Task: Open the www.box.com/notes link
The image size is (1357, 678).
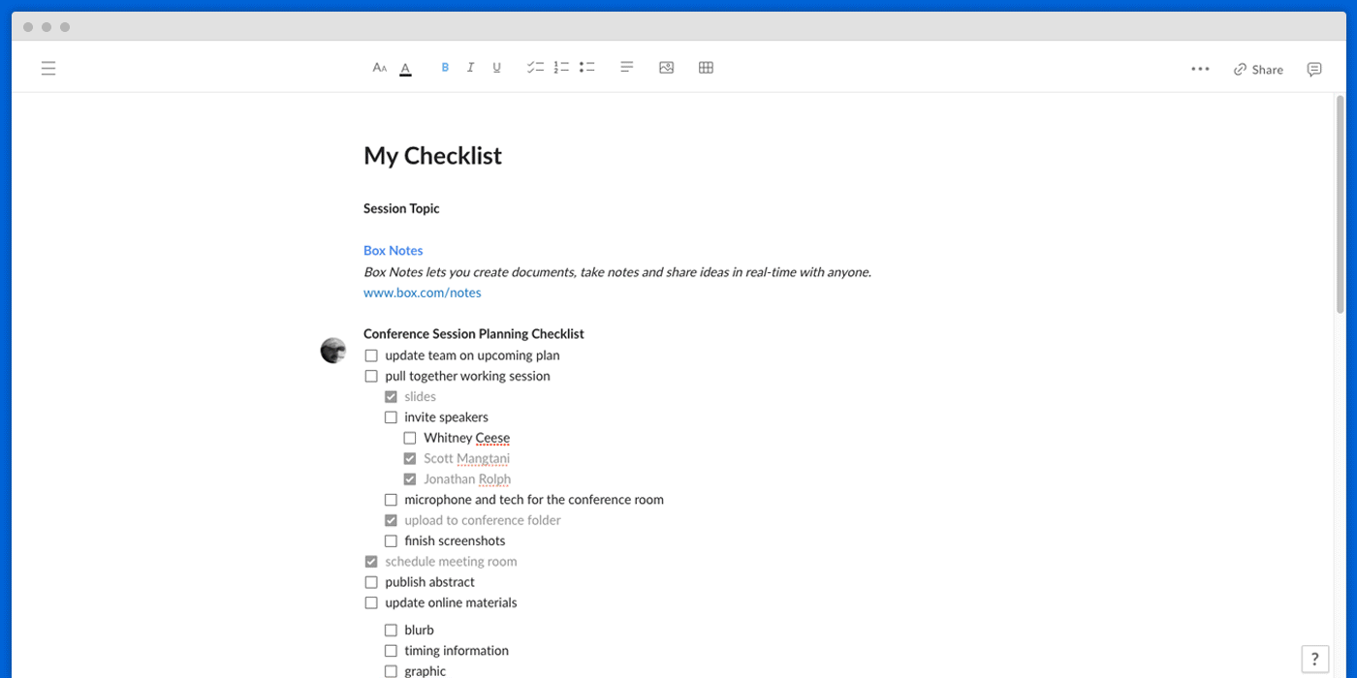Action: (x=423, y=293)
